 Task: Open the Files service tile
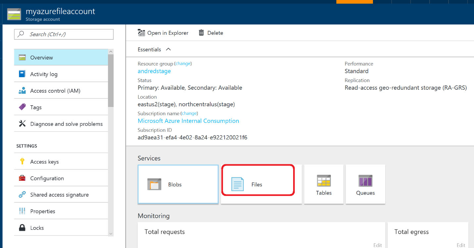(x=258, y=184)
